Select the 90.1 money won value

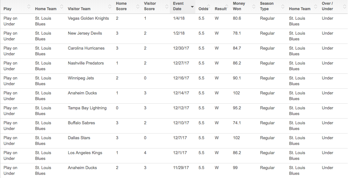point(237,78)
